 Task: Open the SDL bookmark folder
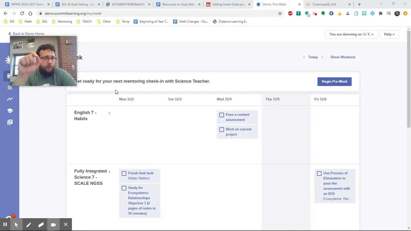tap(42, 21)
